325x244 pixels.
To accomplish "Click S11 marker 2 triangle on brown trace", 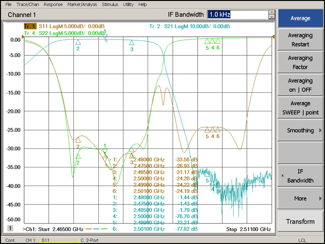I will (x=78, y=140).
